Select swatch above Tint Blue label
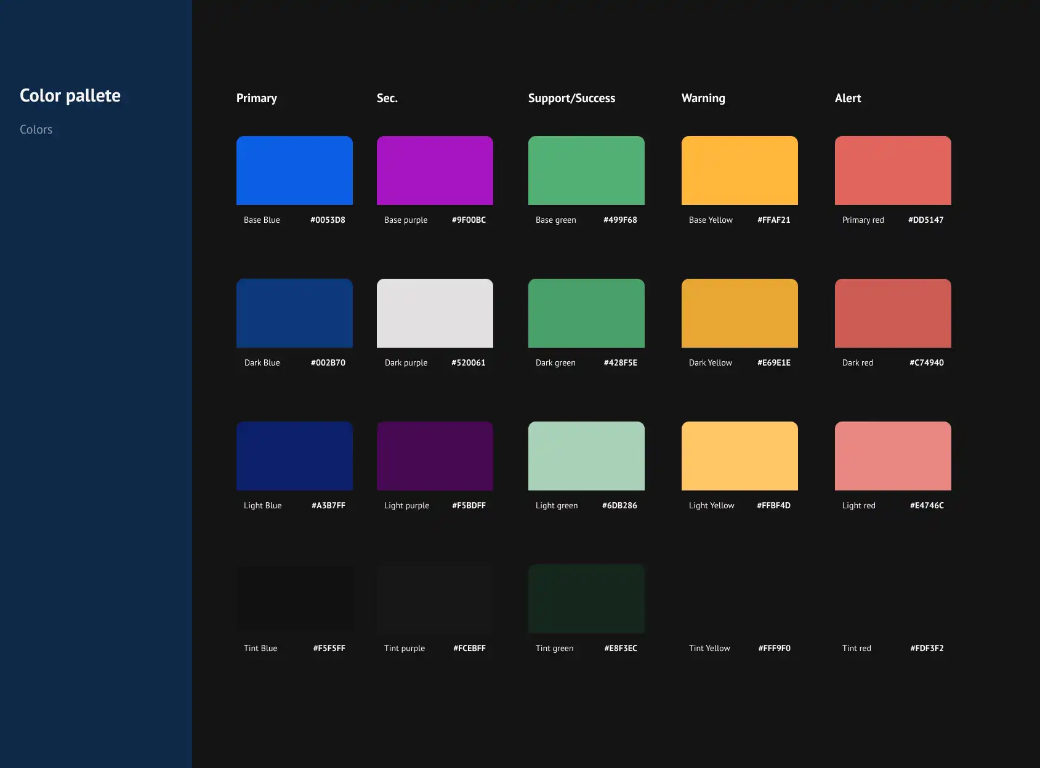The image size is (1040, 768). 294,599
